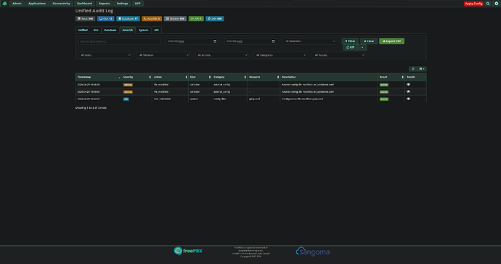Viewport: 501px width, 264px height.
Task: Open the All Severities dropdown
Action: pos(309,41)
